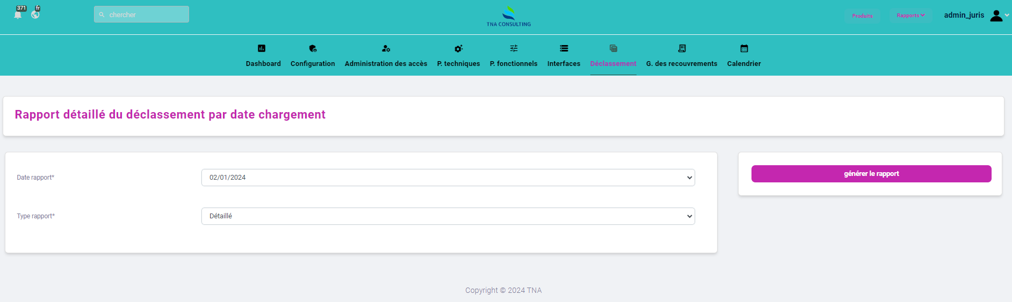1012x302 pixels.
Task: Click the TNA Consulting logo
Action: (508, 17)
